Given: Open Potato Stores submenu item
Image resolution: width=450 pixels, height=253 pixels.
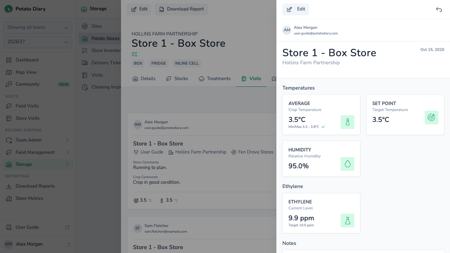Looking at the screenshot, I should (x=100, y=39).
